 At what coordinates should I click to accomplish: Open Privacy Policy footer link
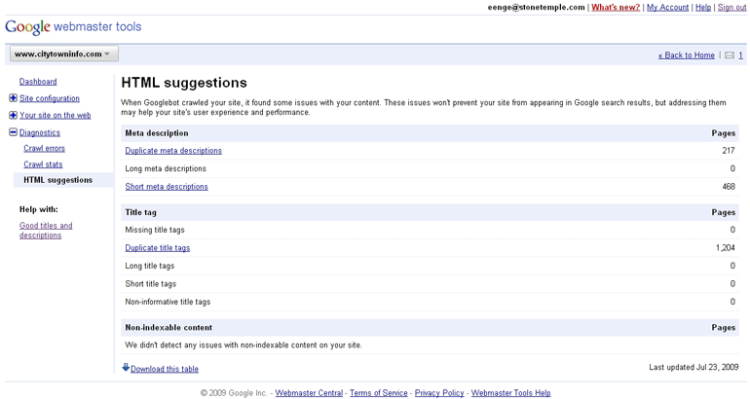coord(439,393)
